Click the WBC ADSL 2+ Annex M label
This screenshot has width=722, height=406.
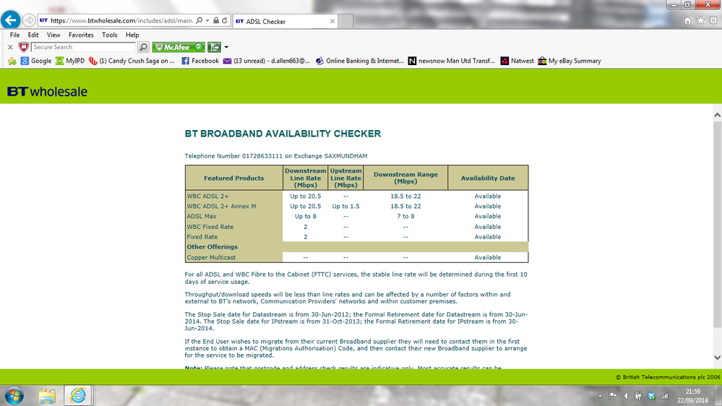221,206
